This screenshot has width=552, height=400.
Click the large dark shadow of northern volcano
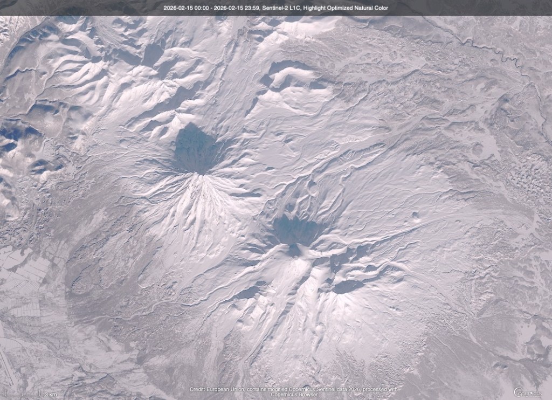[195, 148]
